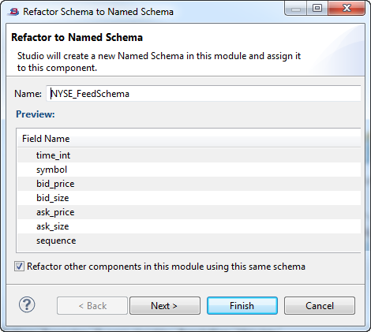The height and width of the screenshot is (332, 371).
Task: Click the StreamBase icon in title bar
Action: [x=14, y=12]
